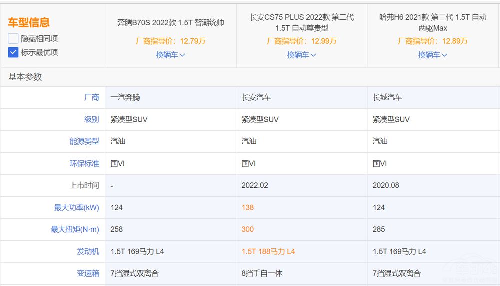Click the 奔腾B70S 2022款 model title
The height and width of the screenshot is (286, 500).
coord(170,23)
